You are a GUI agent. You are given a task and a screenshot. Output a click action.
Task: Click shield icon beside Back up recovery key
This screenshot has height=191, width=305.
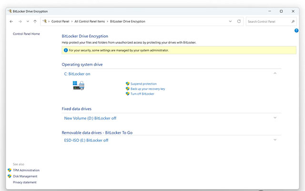(x=128, y=89)
